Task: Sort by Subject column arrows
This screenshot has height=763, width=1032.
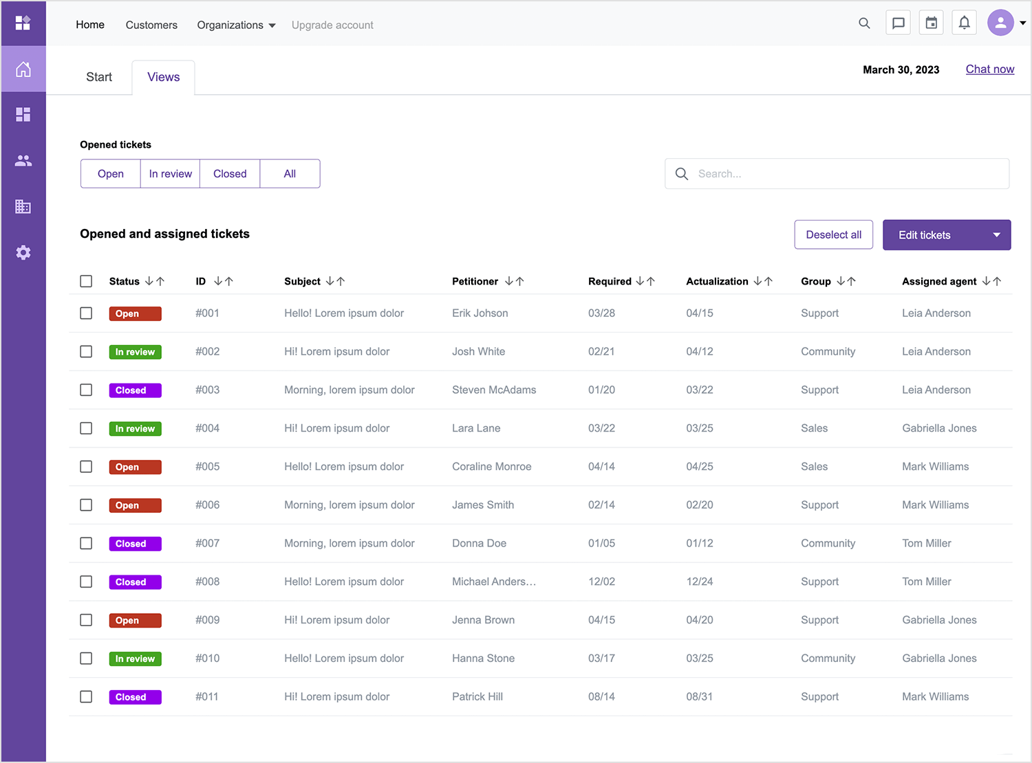Action: [335, 281]
